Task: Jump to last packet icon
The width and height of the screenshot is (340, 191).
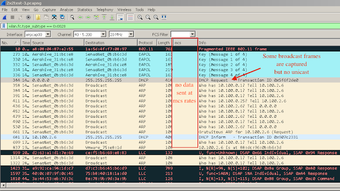Action: [x=112, y=18]
